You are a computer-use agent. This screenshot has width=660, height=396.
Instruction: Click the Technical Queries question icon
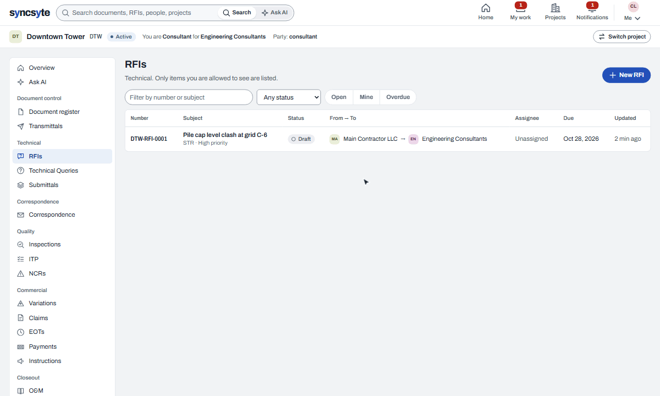[x=21, y=170]
